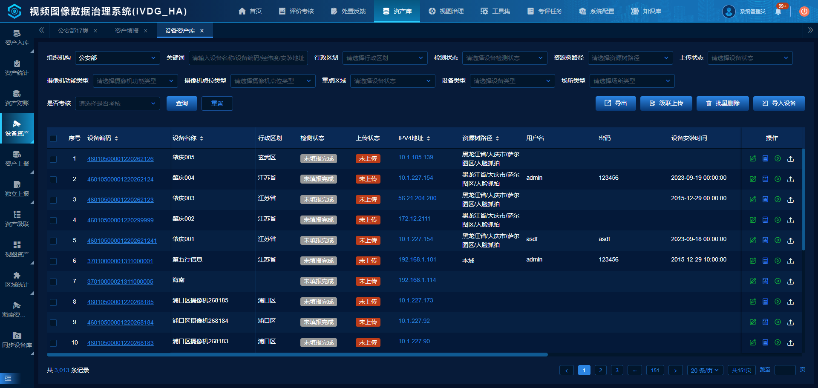The width and height of the screenshot is (818, 388).
Task: Go to the 首页 menu
Action: pyautogui.click(x=250, y=11)
